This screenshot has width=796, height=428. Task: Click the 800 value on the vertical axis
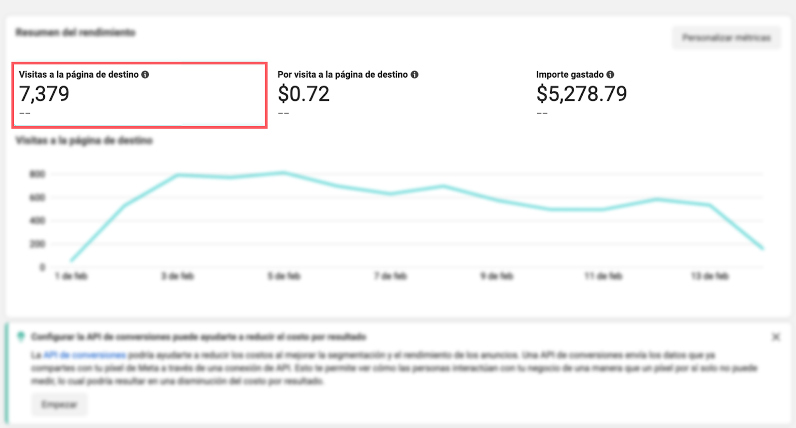pyautogui.click(x=37, y=174)
